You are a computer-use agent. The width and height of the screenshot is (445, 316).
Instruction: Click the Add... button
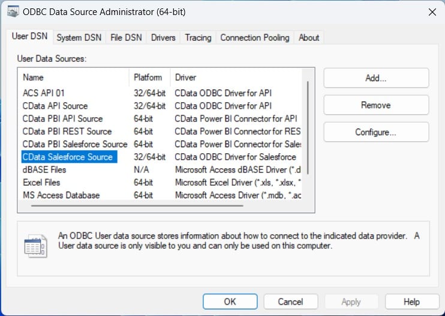point(375,78)
